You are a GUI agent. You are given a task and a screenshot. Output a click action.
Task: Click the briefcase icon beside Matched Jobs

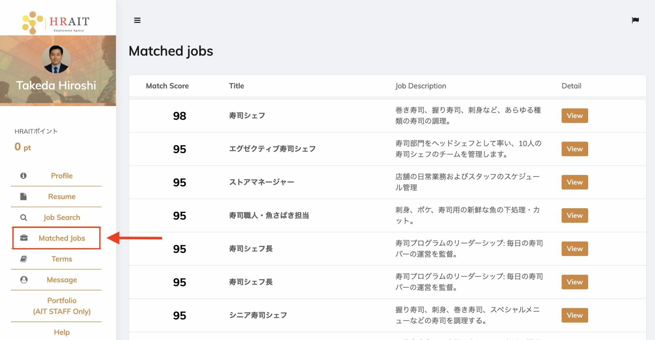coord(24,238)
